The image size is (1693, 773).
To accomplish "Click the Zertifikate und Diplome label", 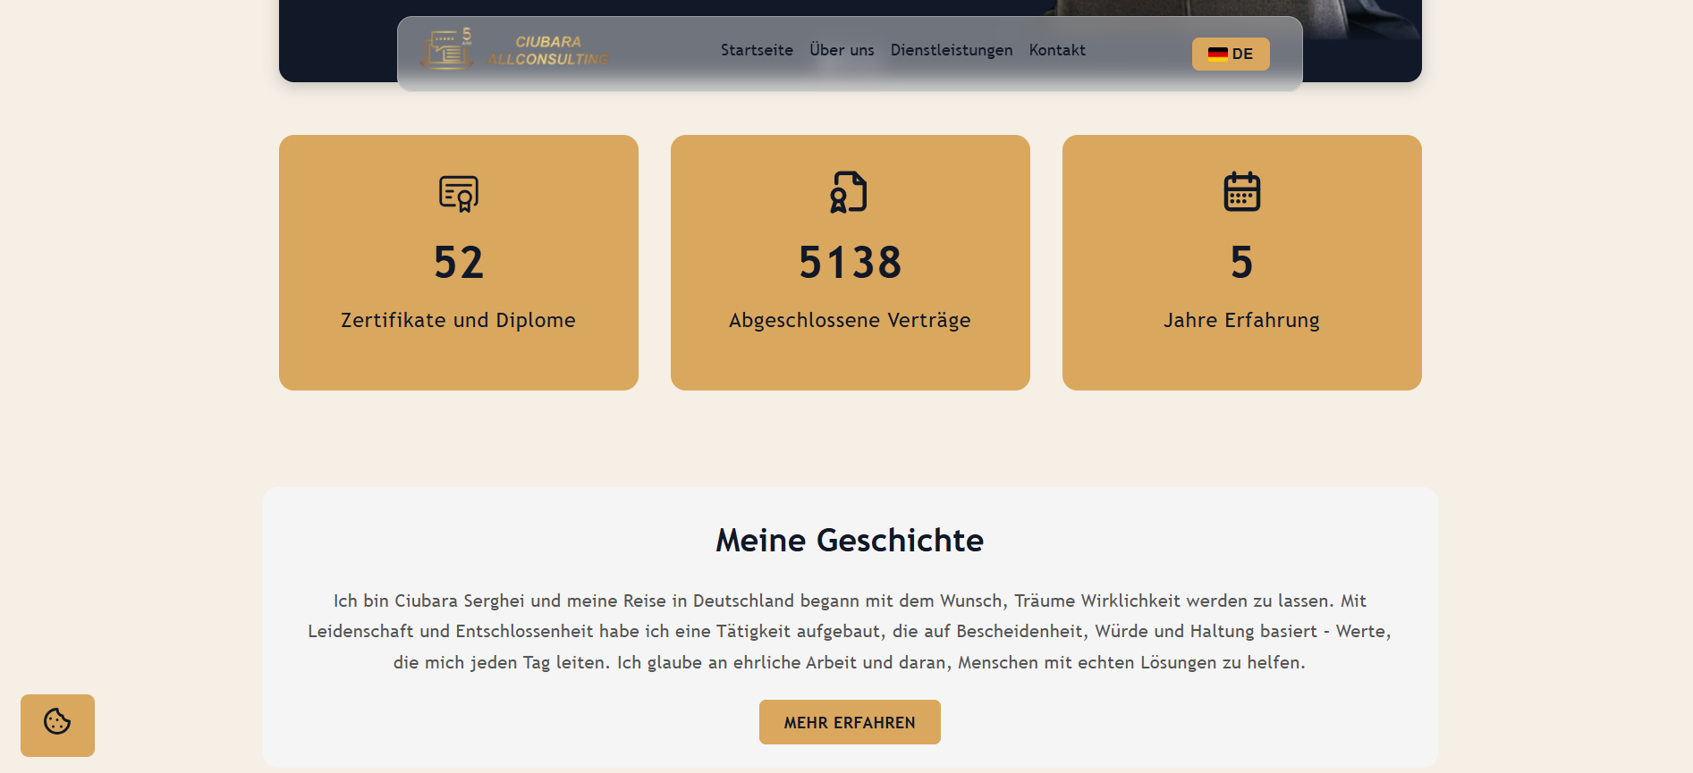I will pyautogui.click(x=458, y=320).
